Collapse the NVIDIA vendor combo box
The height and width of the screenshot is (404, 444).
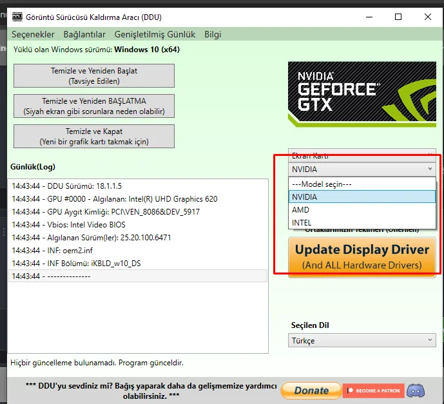362,169
